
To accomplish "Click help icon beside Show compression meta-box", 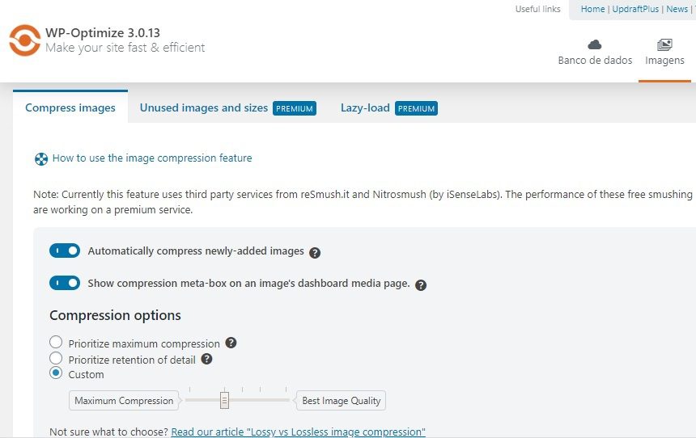I will [x=421, y=285].
